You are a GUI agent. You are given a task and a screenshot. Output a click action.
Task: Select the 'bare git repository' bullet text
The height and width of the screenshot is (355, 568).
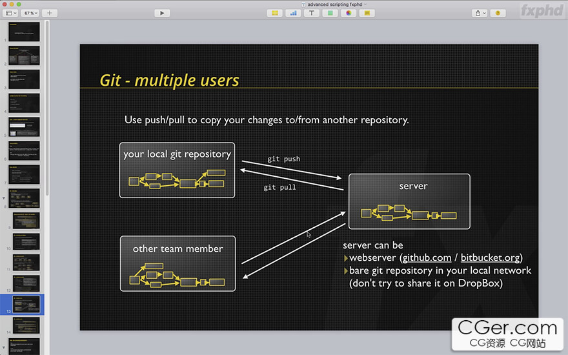click(440, 270)
